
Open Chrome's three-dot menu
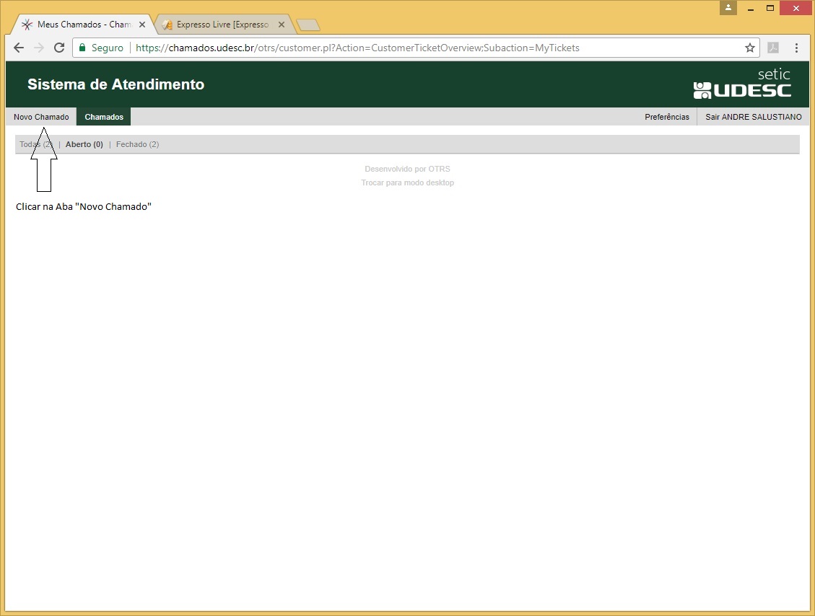[x=796, y=48]
